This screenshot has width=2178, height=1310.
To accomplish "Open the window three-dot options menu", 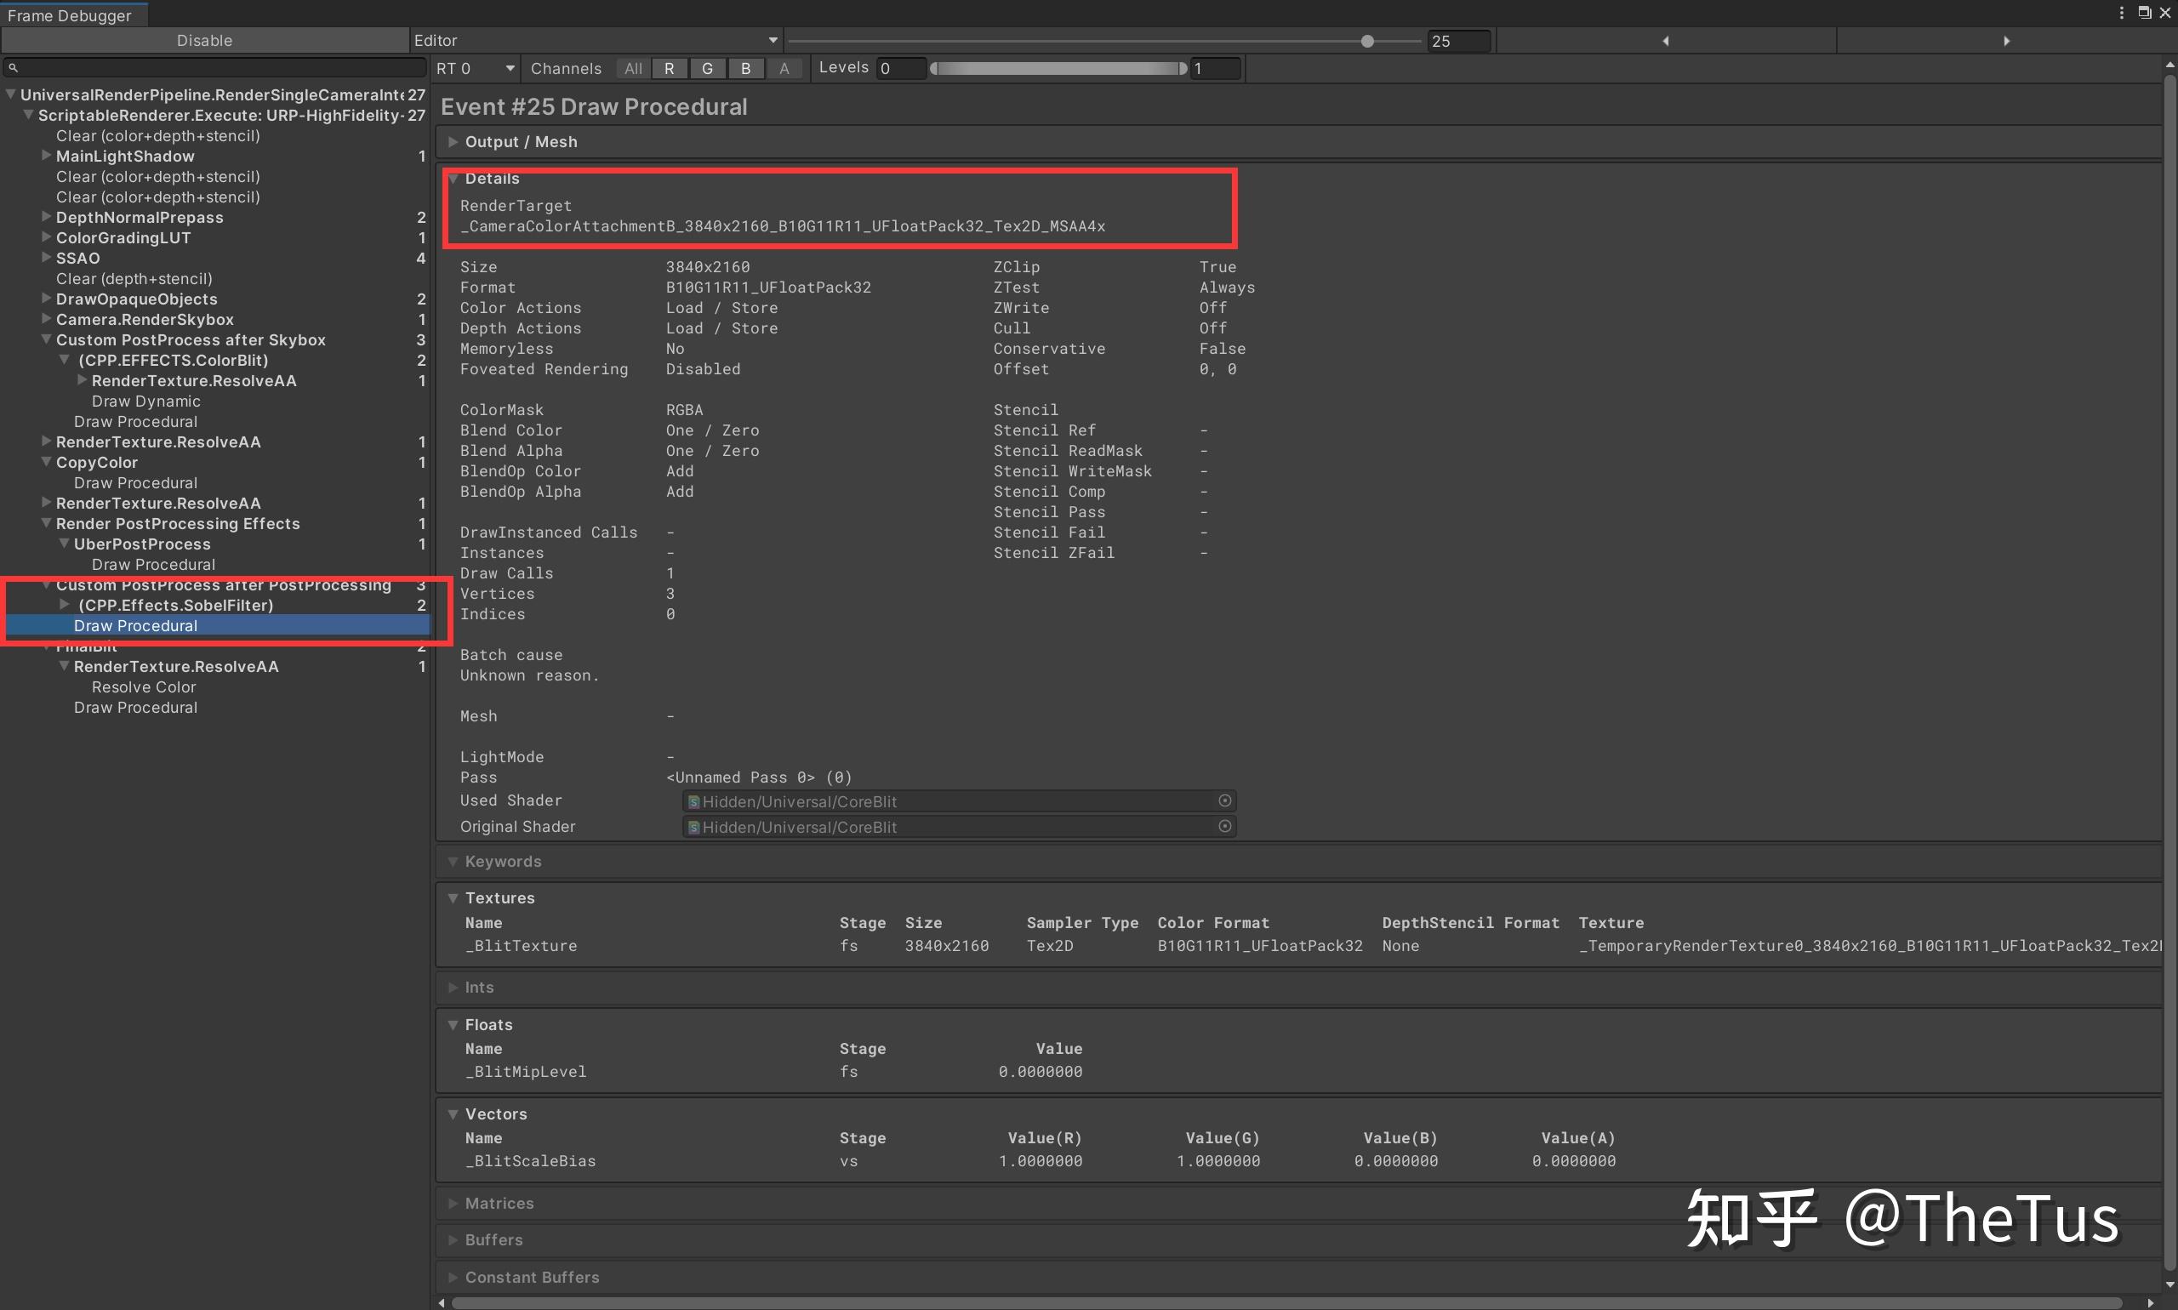I will pyautogui.click(x=2121, y=13).
